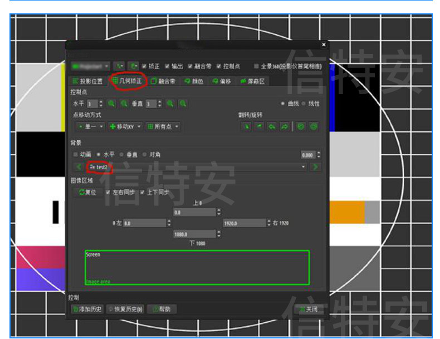Click the 右 1920 label
The height and width of the screenshot is (339, 440).
click(281, 223)
